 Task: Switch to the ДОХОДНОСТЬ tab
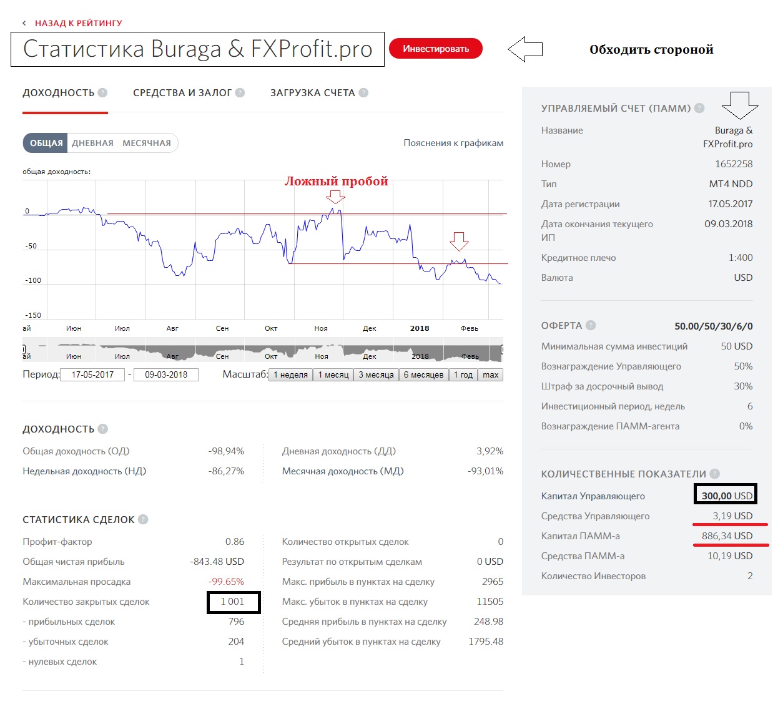(x=59, y=93)
